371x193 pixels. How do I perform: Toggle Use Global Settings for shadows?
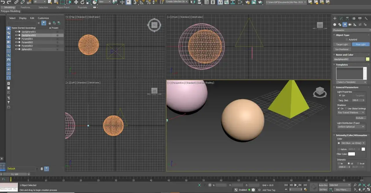[345, 109]
